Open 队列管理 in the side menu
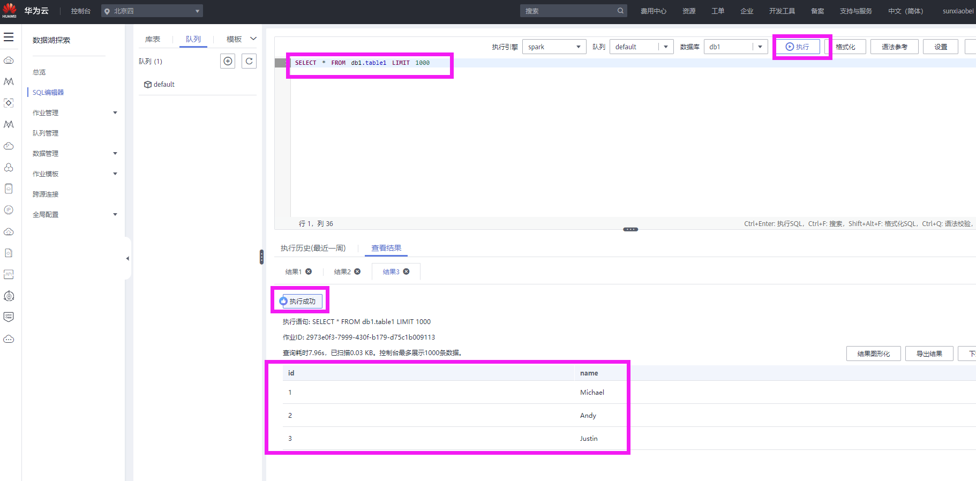Image resolution: width=976 pixels, height=481 pixels. [x=46, y=133]
